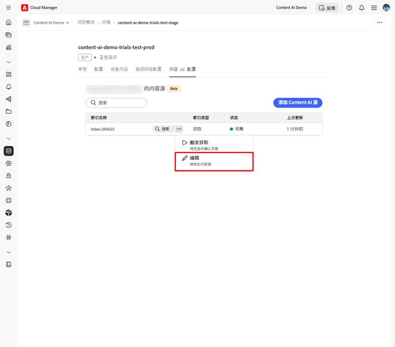Click the 添加 Content AI 源 button
The height and width of the screenshot is (347, 395).
(298, 103)
